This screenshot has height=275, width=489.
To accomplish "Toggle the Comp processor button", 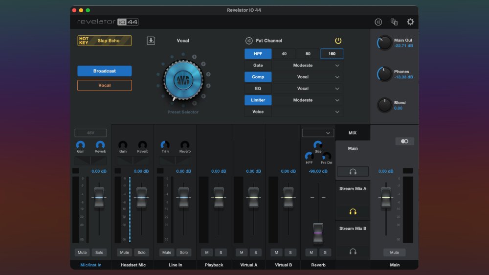I will [258, 77].
